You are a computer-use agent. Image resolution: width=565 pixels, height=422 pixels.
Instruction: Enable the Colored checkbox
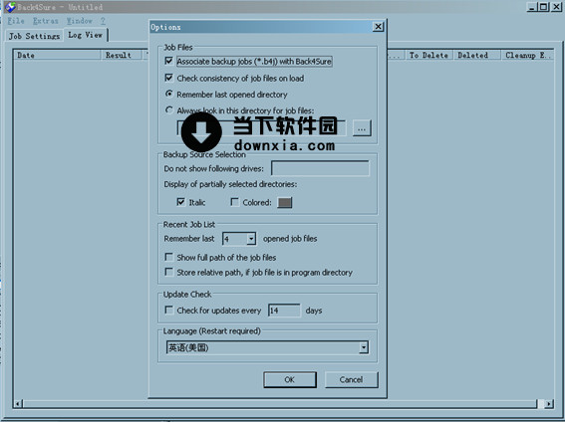click(234, 202)
